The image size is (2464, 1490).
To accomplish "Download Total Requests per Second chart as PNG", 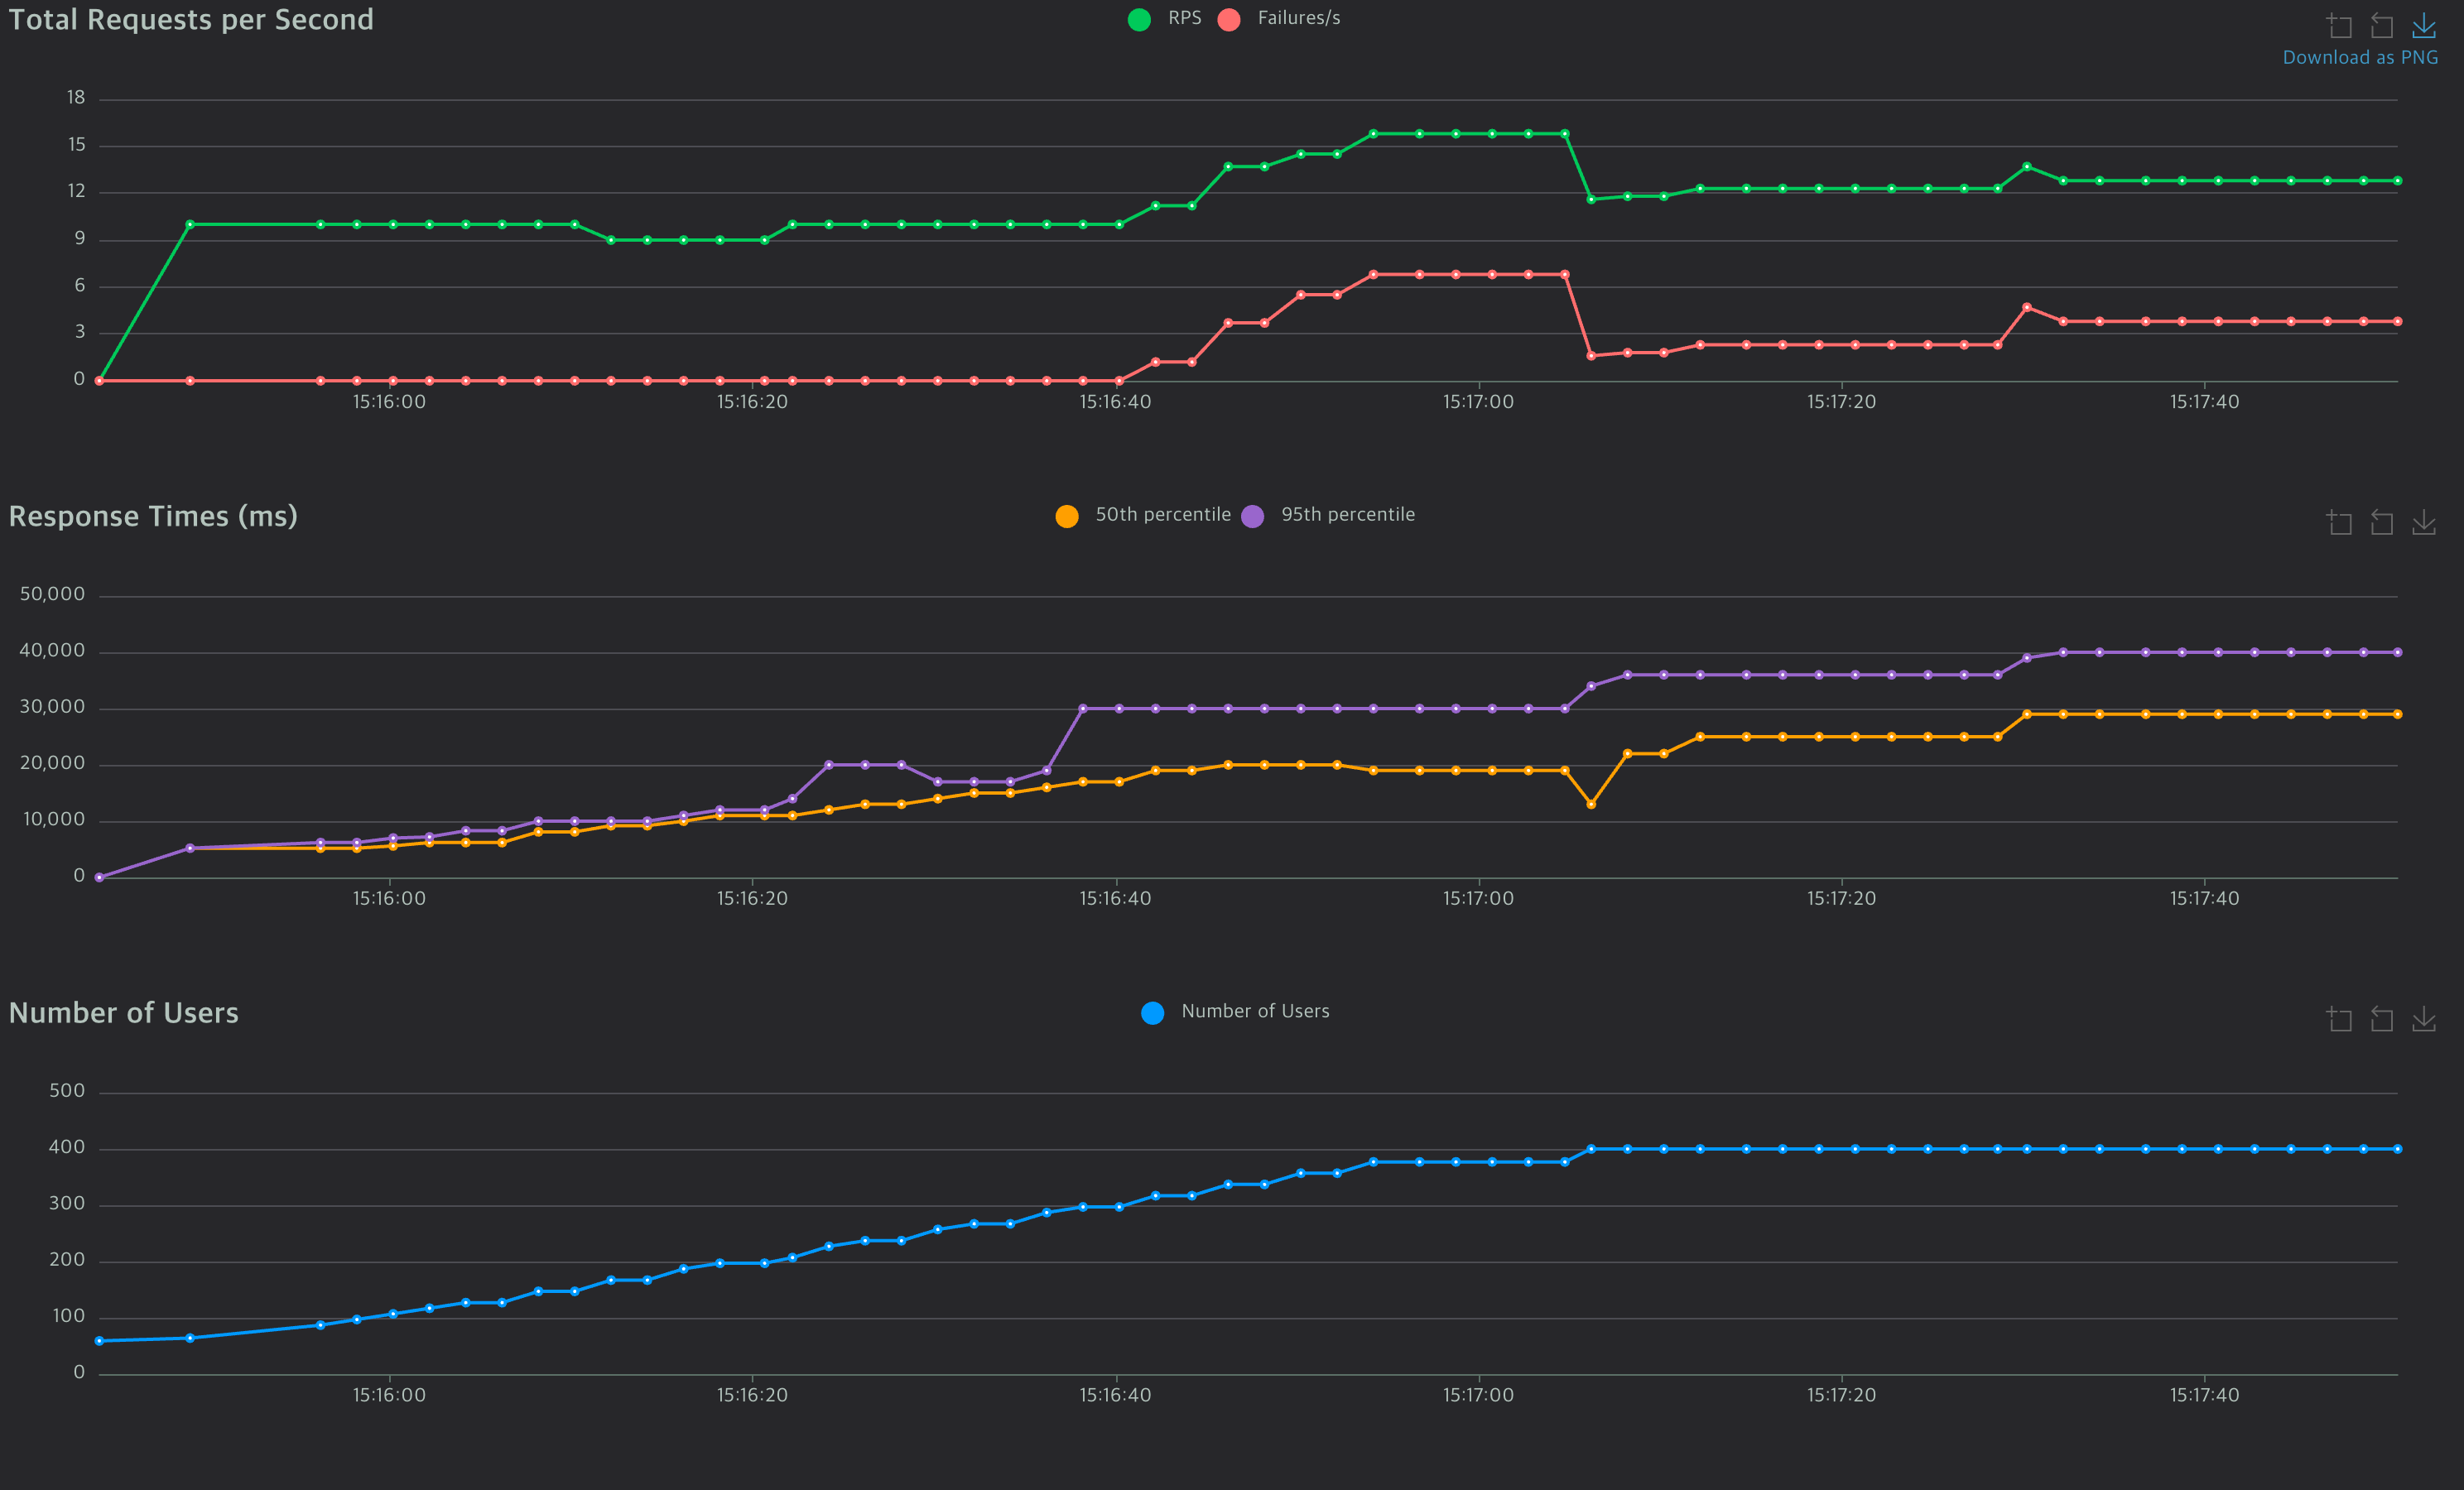I will pyautogui.click(x=2424, y=25).
